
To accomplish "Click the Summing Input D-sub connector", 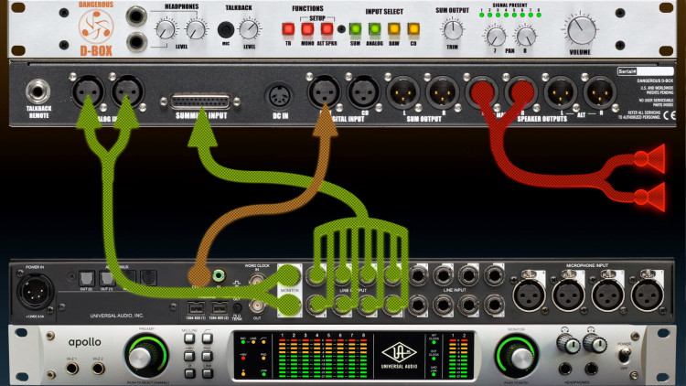I will (200, 102).
